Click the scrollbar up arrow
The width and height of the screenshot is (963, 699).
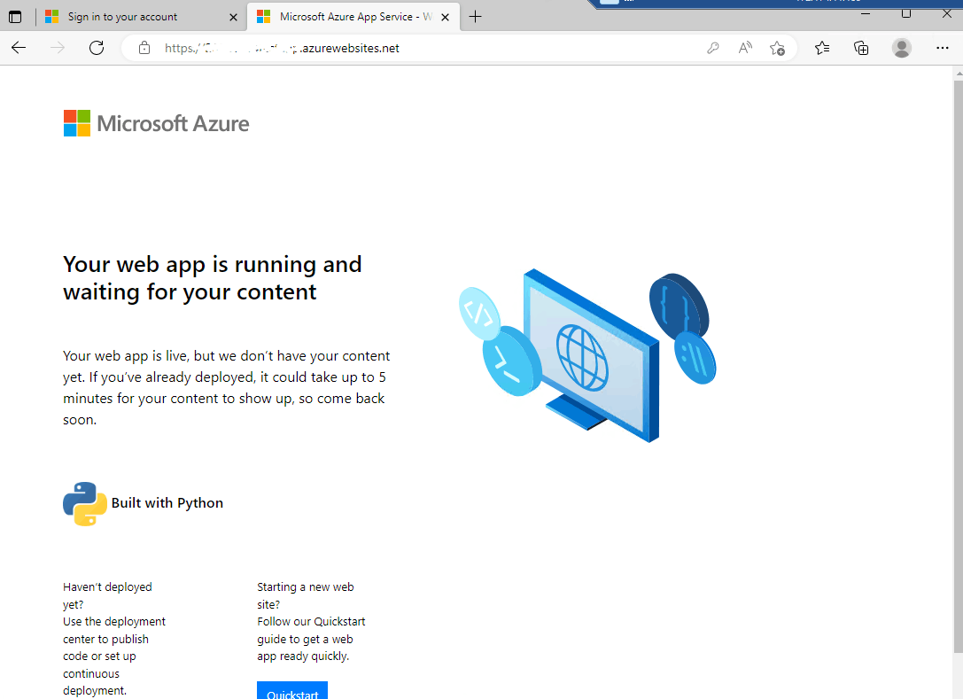[958, 74]
